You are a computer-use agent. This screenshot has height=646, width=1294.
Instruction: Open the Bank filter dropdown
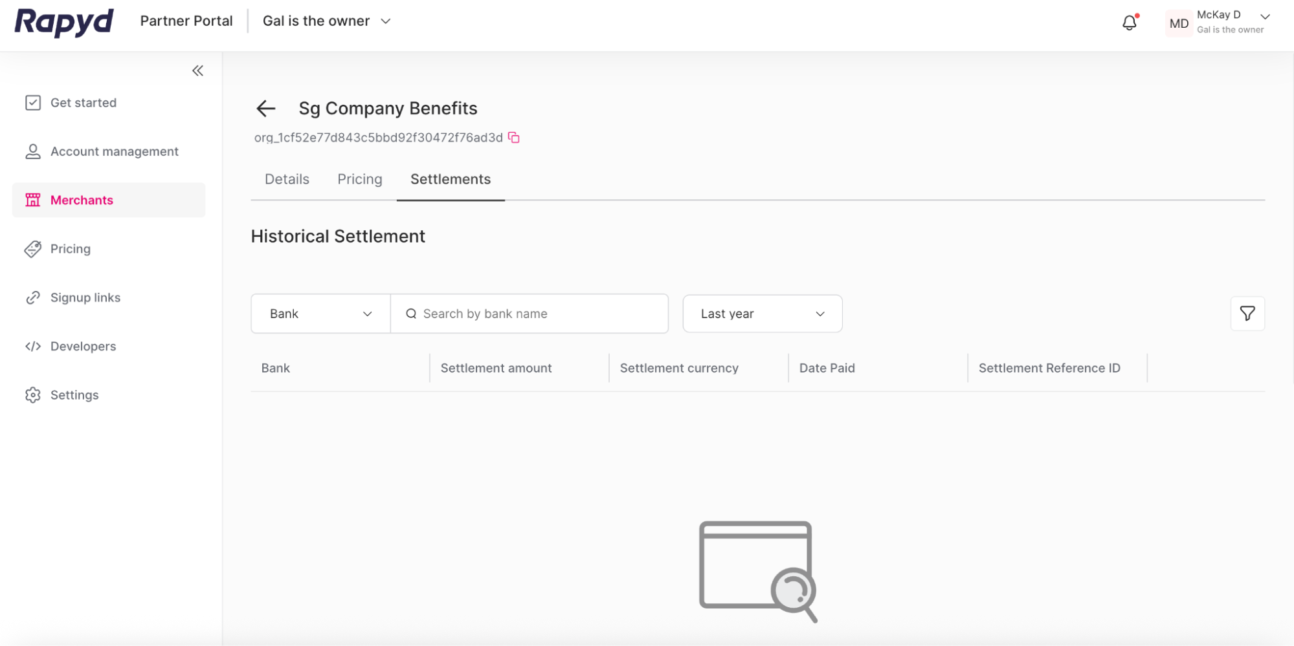tap(320, 314)
